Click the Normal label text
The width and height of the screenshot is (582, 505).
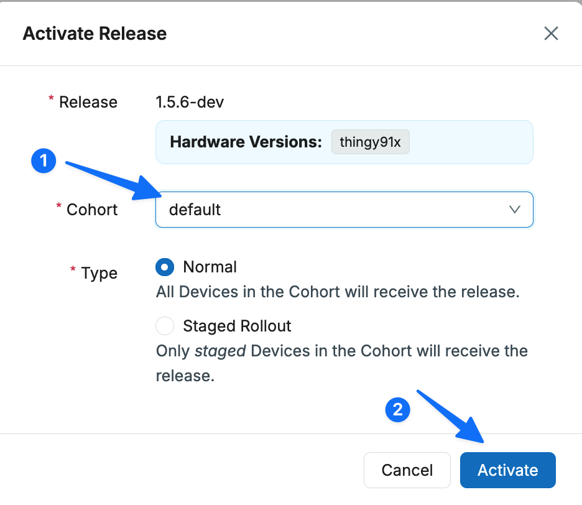210,267
